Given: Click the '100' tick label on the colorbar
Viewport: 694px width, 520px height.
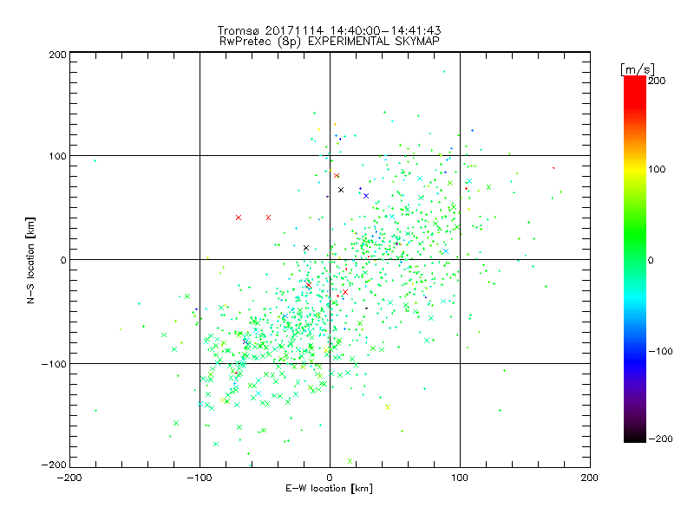Looking at the screenshot, I should [x=657, y=169].
